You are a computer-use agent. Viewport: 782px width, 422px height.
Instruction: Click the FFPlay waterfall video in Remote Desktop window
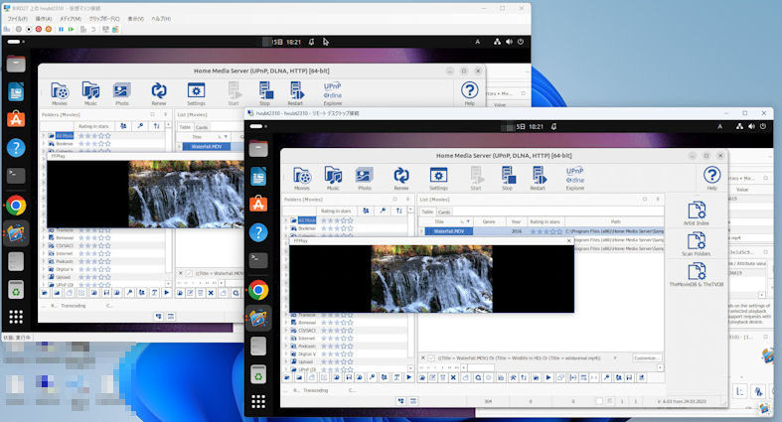[431, 278]
